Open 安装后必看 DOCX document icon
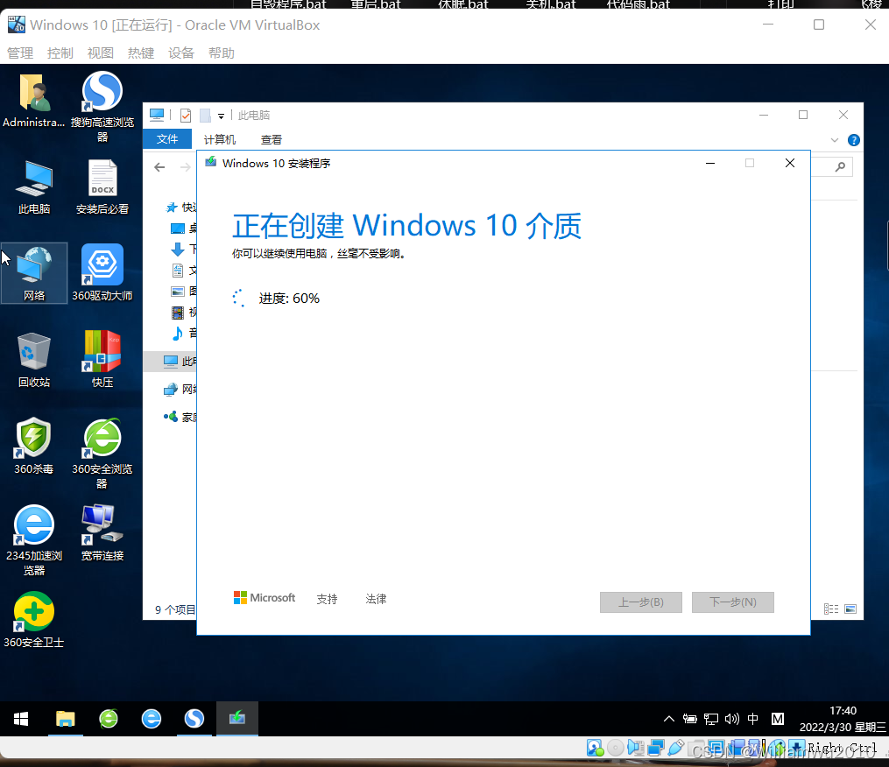 point(102,187)
